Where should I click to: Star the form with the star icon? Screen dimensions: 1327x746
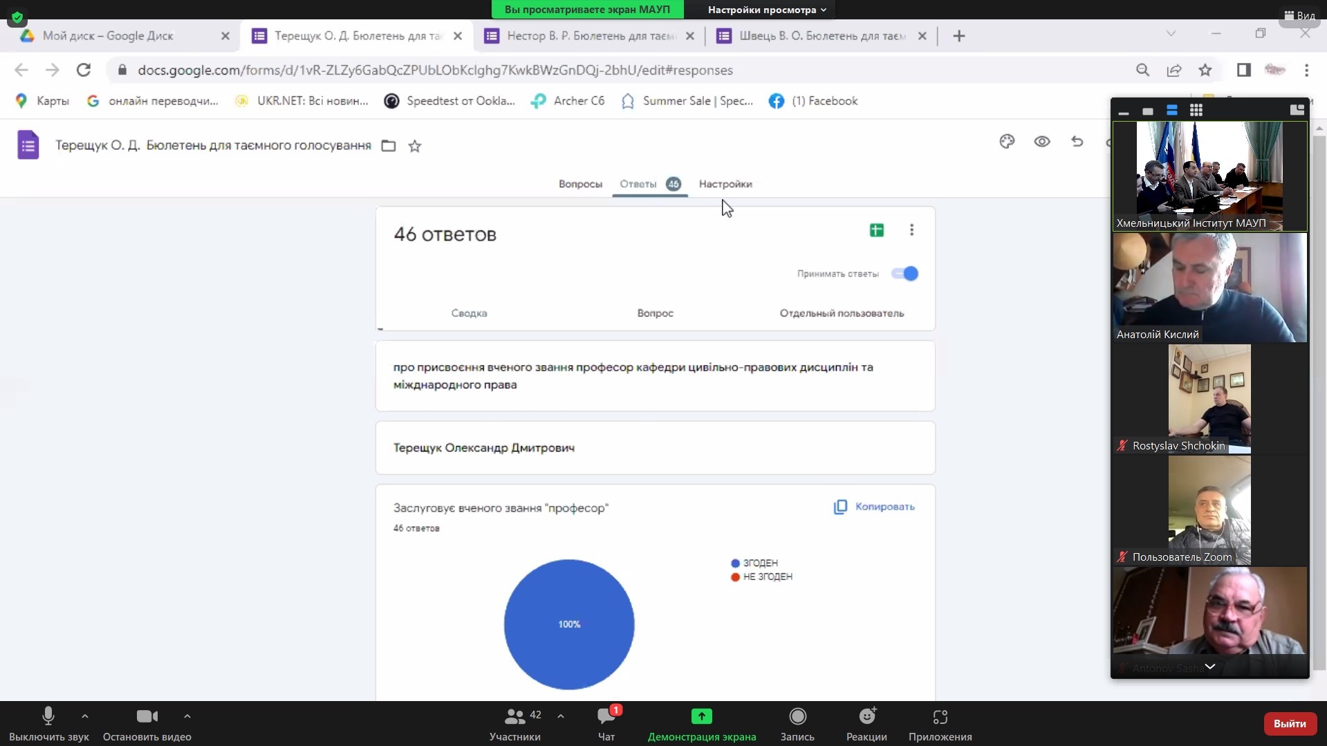click(415, 146)
